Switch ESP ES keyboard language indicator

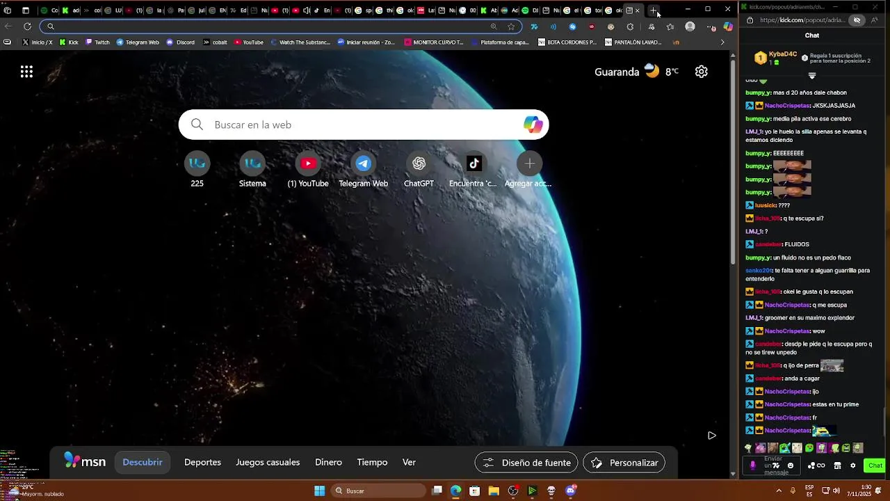click(x=810, y=491)
